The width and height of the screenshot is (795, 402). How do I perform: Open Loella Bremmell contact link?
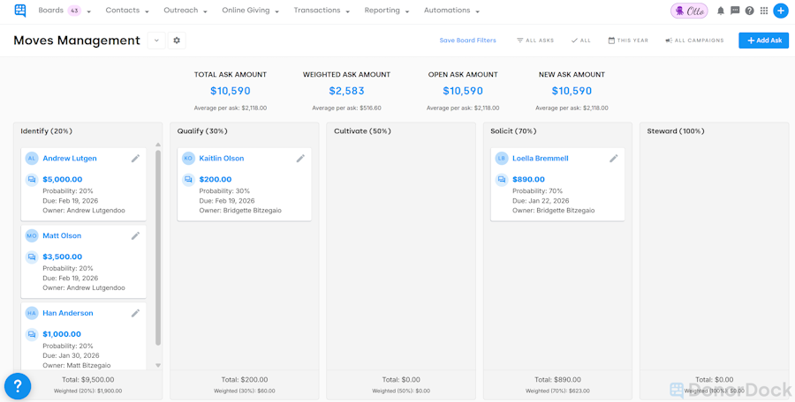tap(541, 159)
